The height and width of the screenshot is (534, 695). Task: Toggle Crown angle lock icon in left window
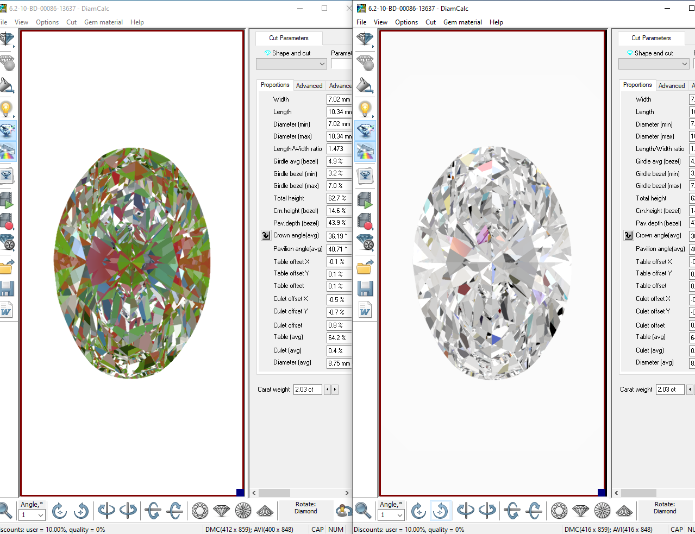(266, 235)
